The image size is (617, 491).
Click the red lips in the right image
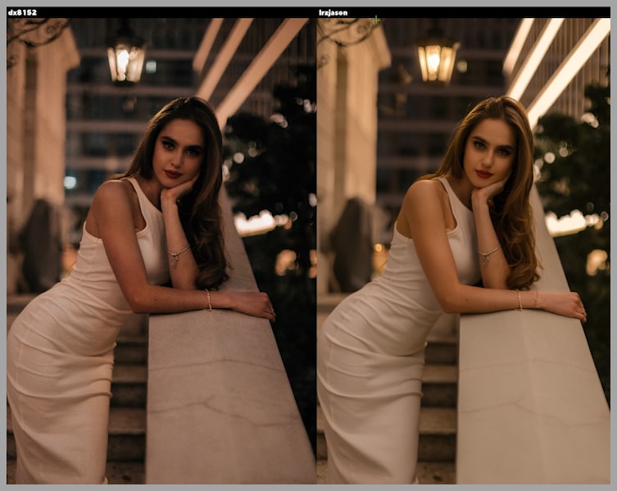pyautogui.click(x=484, y=174)
